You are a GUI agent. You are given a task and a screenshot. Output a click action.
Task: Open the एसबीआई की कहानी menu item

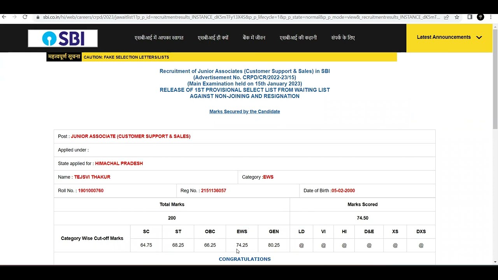tap(298, 38)
